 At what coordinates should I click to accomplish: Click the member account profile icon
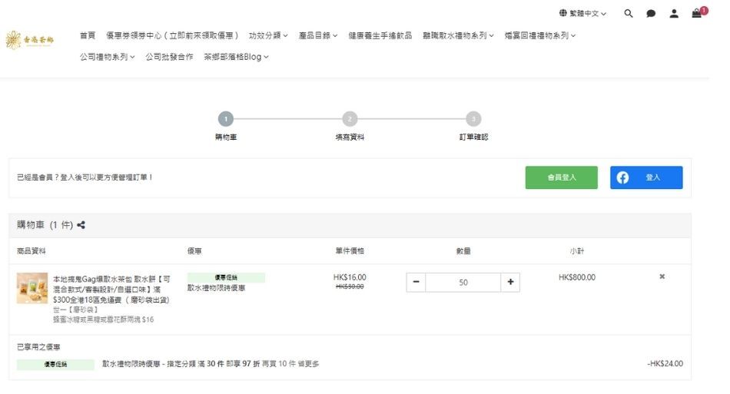click(x=674, y=14)
